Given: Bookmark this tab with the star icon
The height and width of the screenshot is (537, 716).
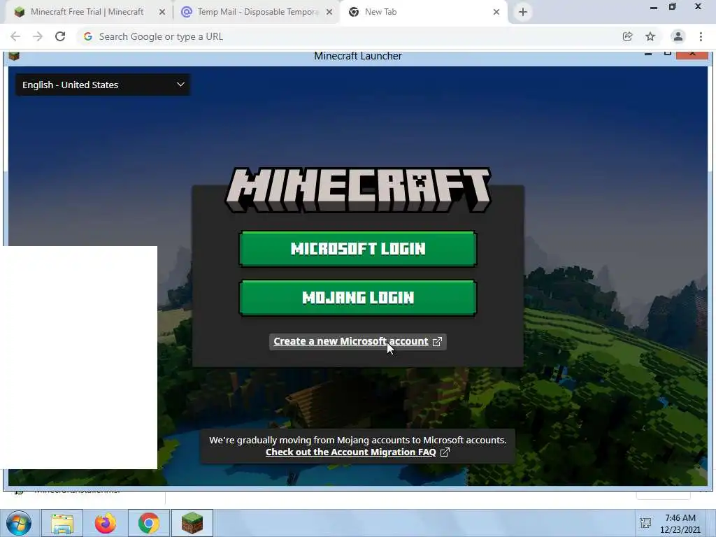Looking at the screenshot, I should click(650, 36).
